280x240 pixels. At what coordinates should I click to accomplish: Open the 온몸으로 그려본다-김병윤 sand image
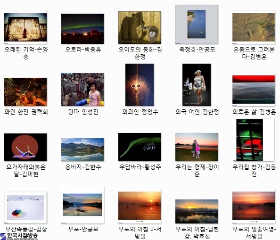pos(254,27)
